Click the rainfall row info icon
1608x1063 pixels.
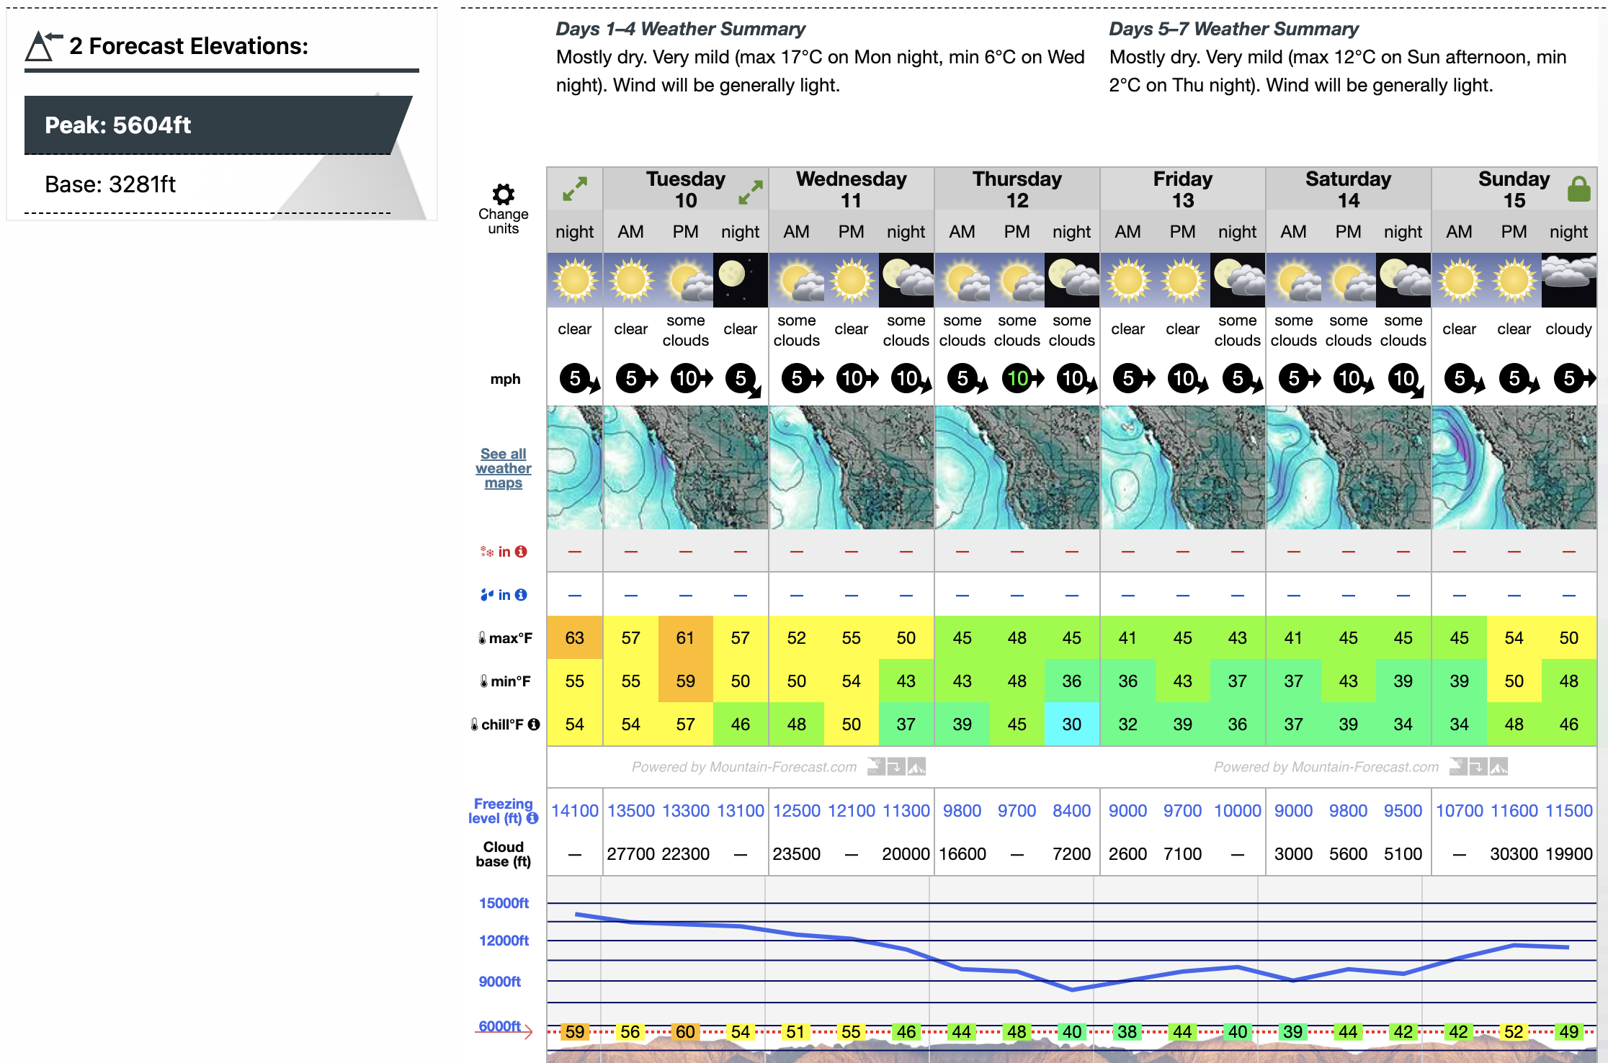(x=522, y=594)
